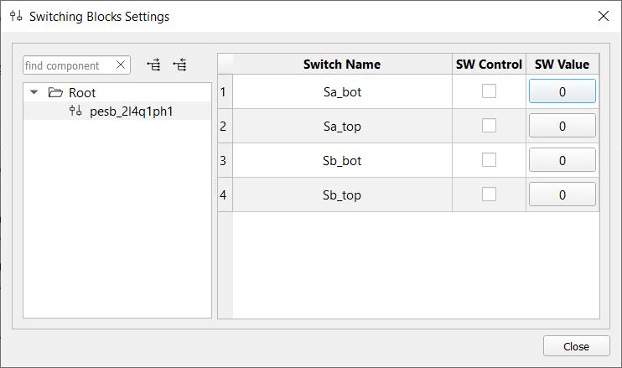
Task: Clear the find component search box
Action: 121,65
